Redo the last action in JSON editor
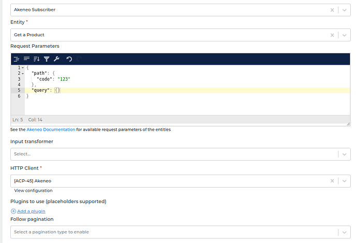This screenshot has width=357, height=243. (79, 59)
